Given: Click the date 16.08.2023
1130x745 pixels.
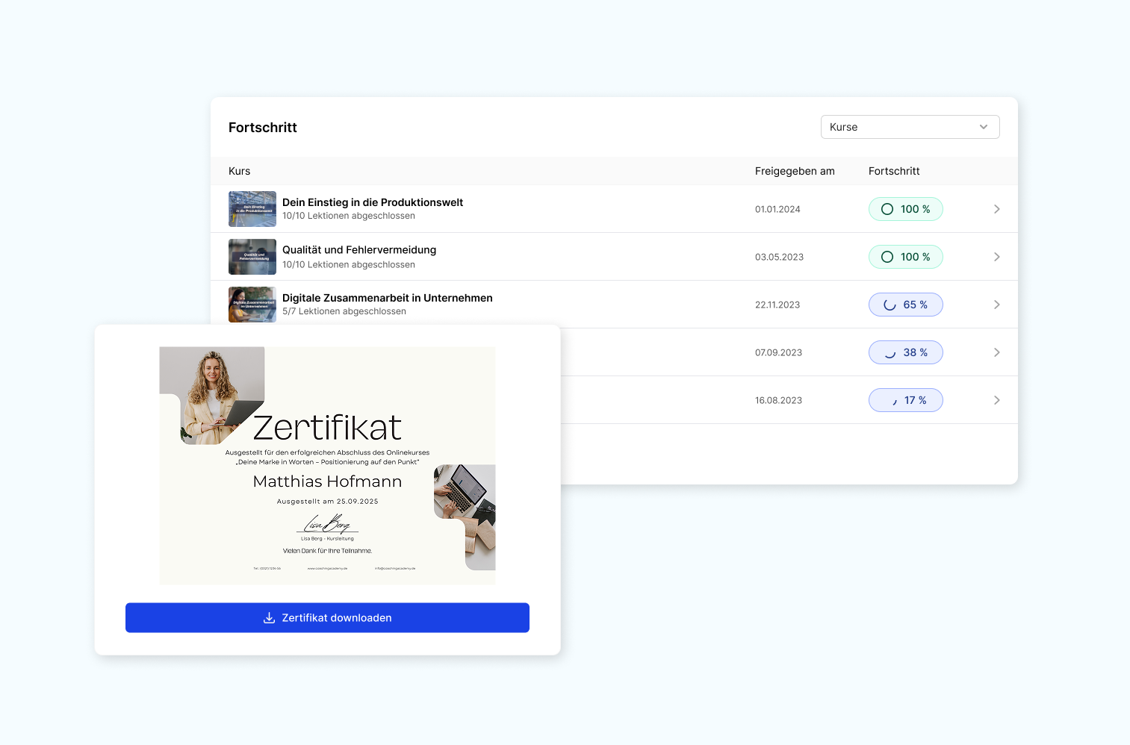Looking at the screenshot, I should coord(778,400).
